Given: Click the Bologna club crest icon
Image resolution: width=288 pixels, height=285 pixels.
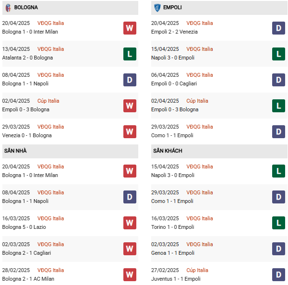Looking at the screenshot, I should (8, 8).
